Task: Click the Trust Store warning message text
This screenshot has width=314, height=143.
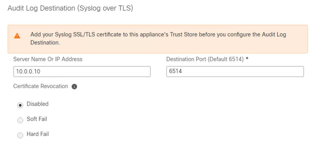Action: tap(158, 38)
